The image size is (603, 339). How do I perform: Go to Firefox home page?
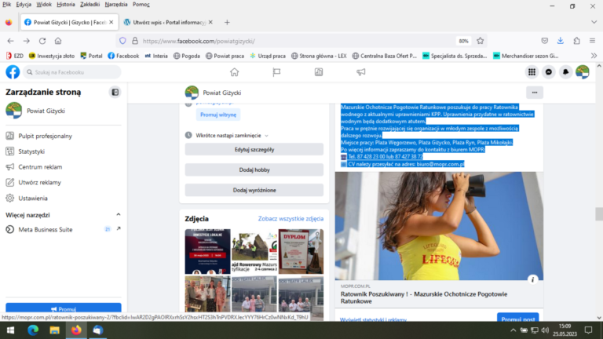[x=58, y=41]
